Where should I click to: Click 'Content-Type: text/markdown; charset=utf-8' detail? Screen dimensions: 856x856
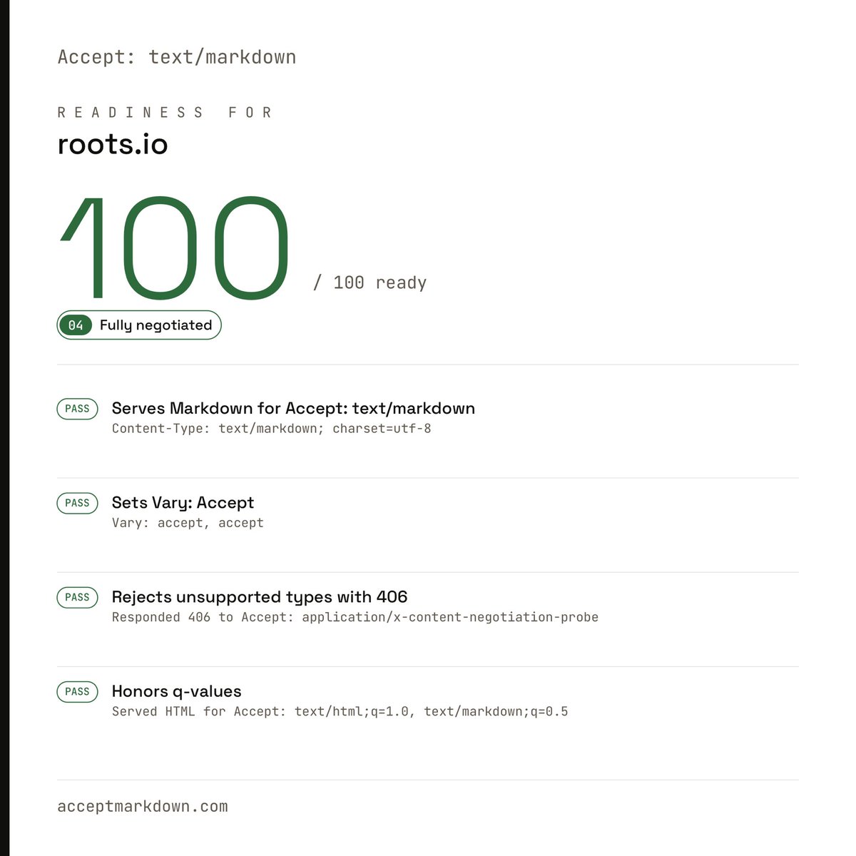pos(272,429)
